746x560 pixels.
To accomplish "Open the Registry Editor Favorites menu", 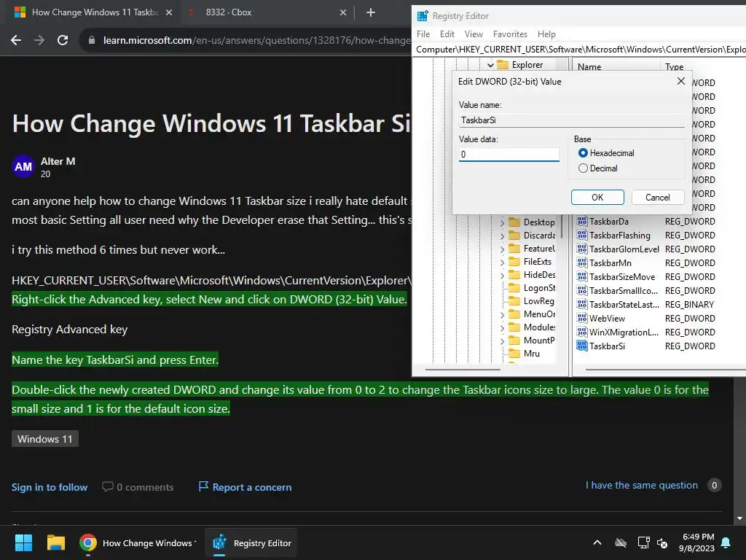I will click(x=510, y=34).
